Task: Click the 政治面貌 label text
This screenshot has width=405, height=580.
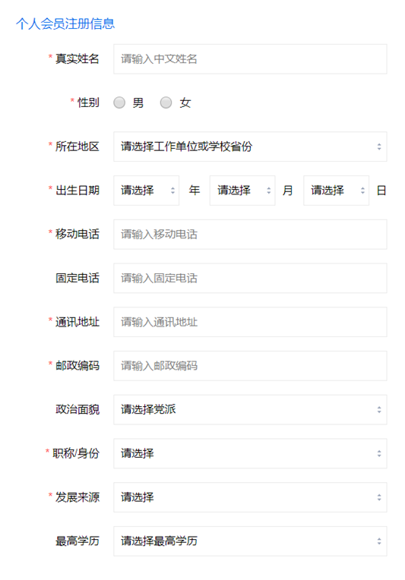Action: [x=78, y=409]
